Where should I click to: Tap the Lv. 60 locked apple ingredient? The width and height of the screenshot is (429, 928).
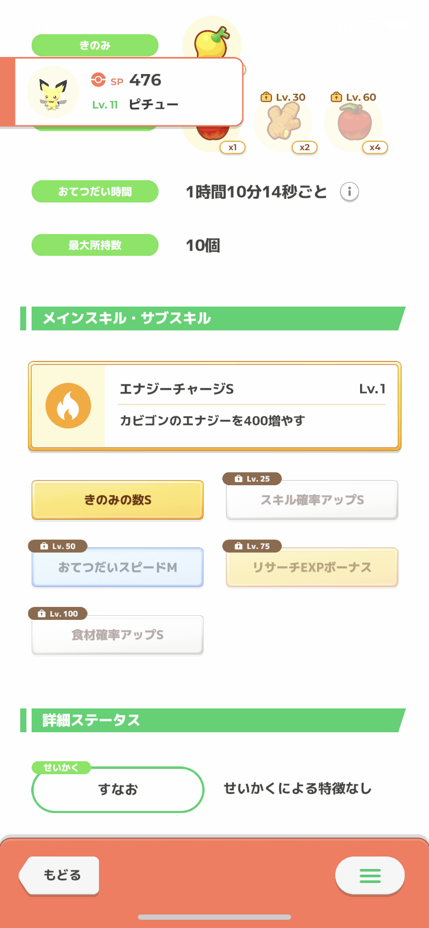pyautogui.click(x=354, y=123)
